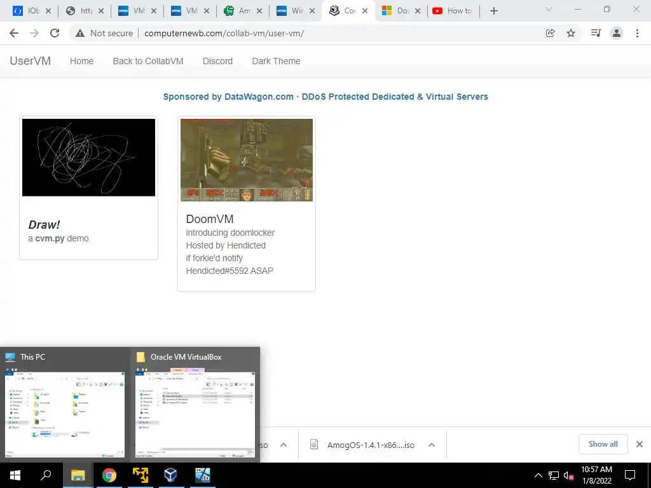651x488 pixels.
Task: Open a new tab with the plus button
Action: 493,11
